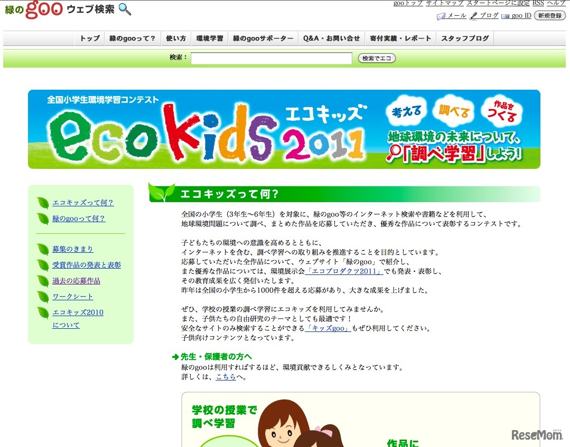
Task: Click the 検索でエコ search button
Action: pyautogui.click(x=377, y=58)
